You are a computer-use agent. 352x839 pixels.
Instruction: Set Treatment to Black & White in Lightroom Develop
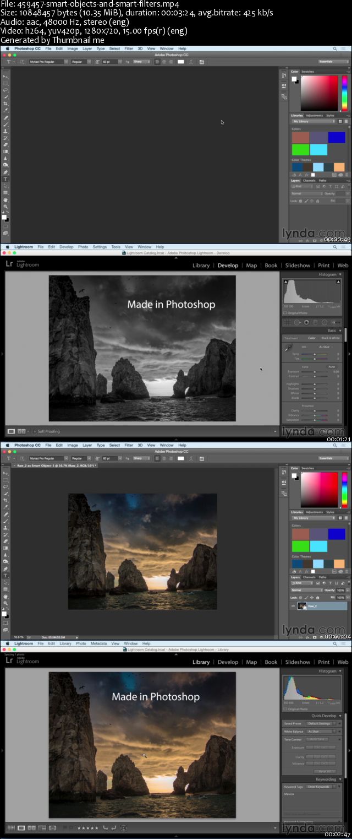coord(331,338)
